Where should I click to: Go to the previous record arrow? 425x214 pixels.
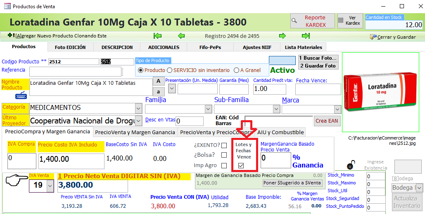coord(181,36)
